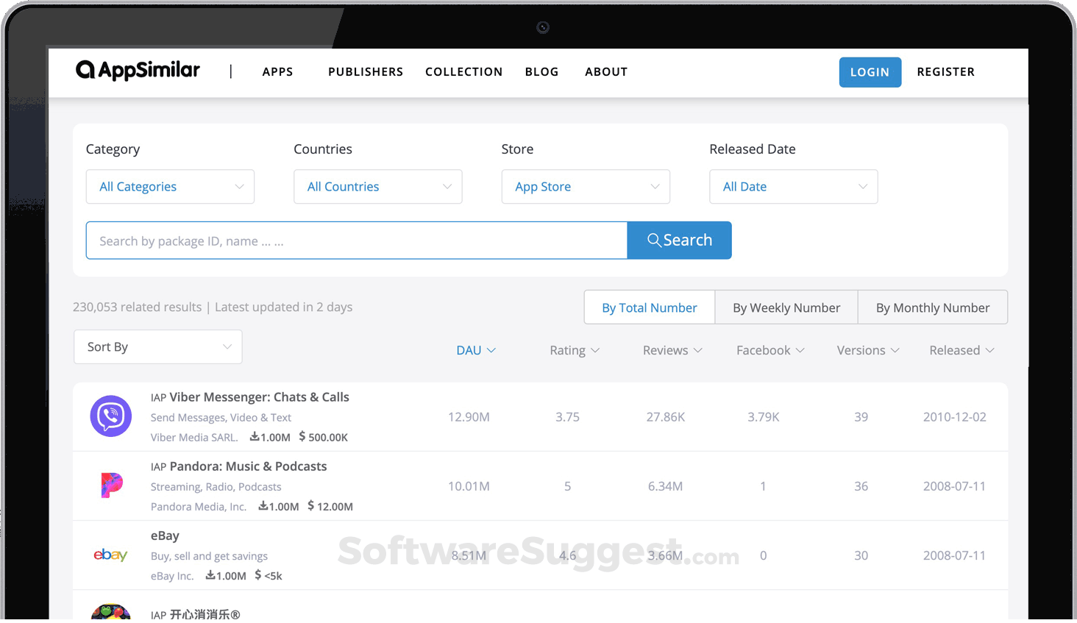Open the All Categories dropdown
Screen dimensions: 1077x623
click(170, 186)
